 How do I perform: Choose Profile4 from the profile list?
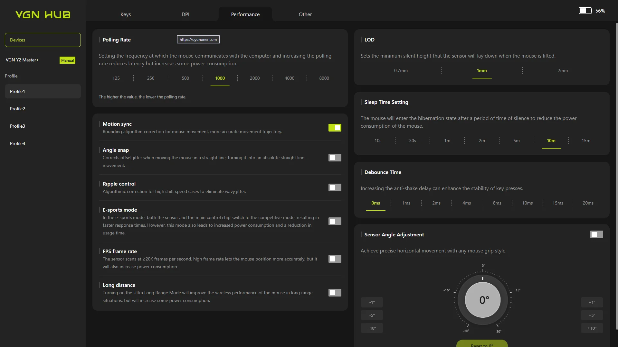[x=43, y=143]
